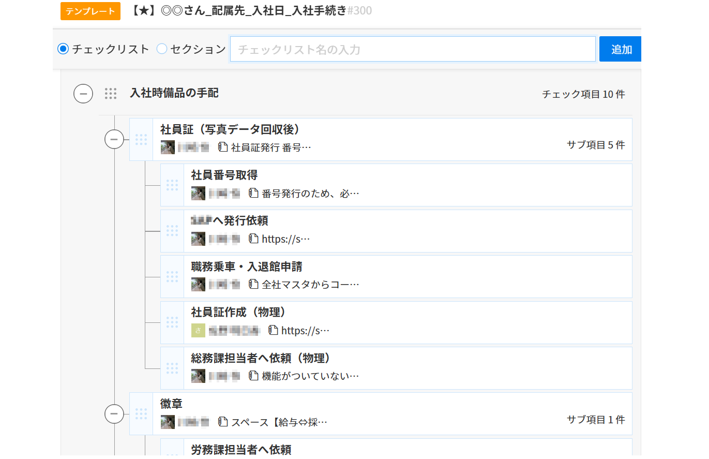Collapse the 徽章 item
Viewport: 709px width, 459px height.
(x=114, y=413)
